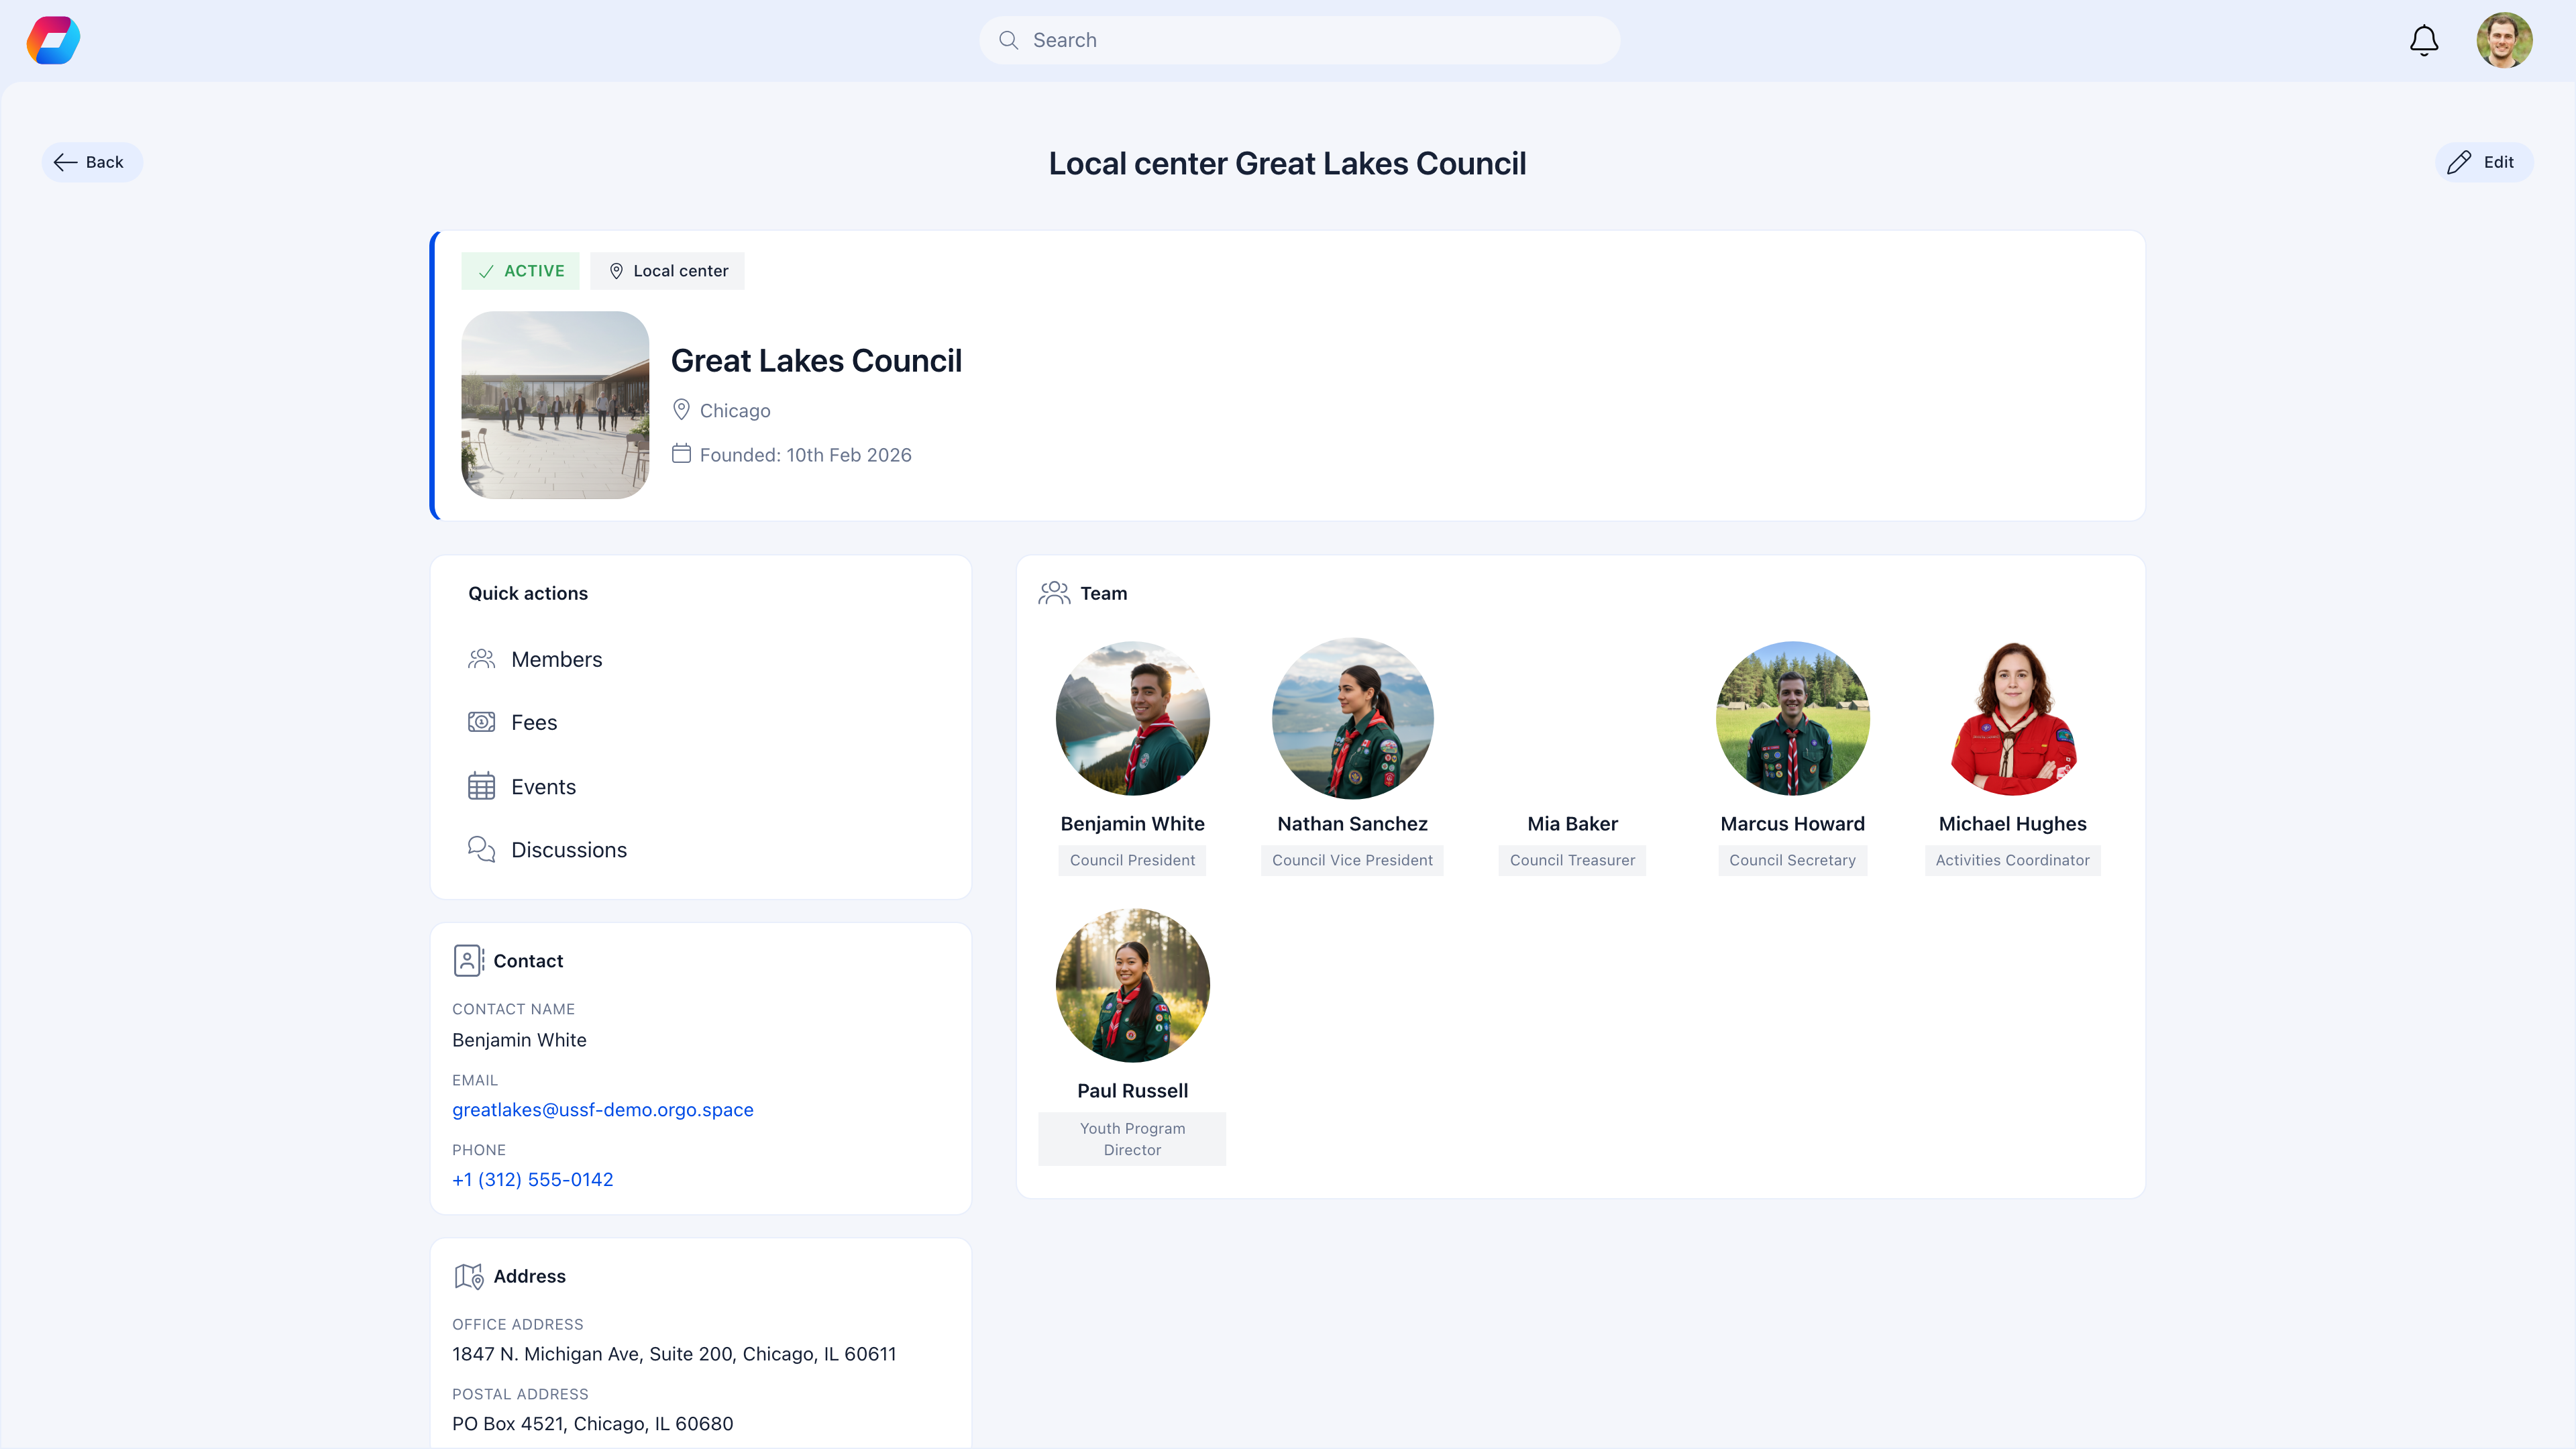Click the app logo in top left

click(52, 40)
